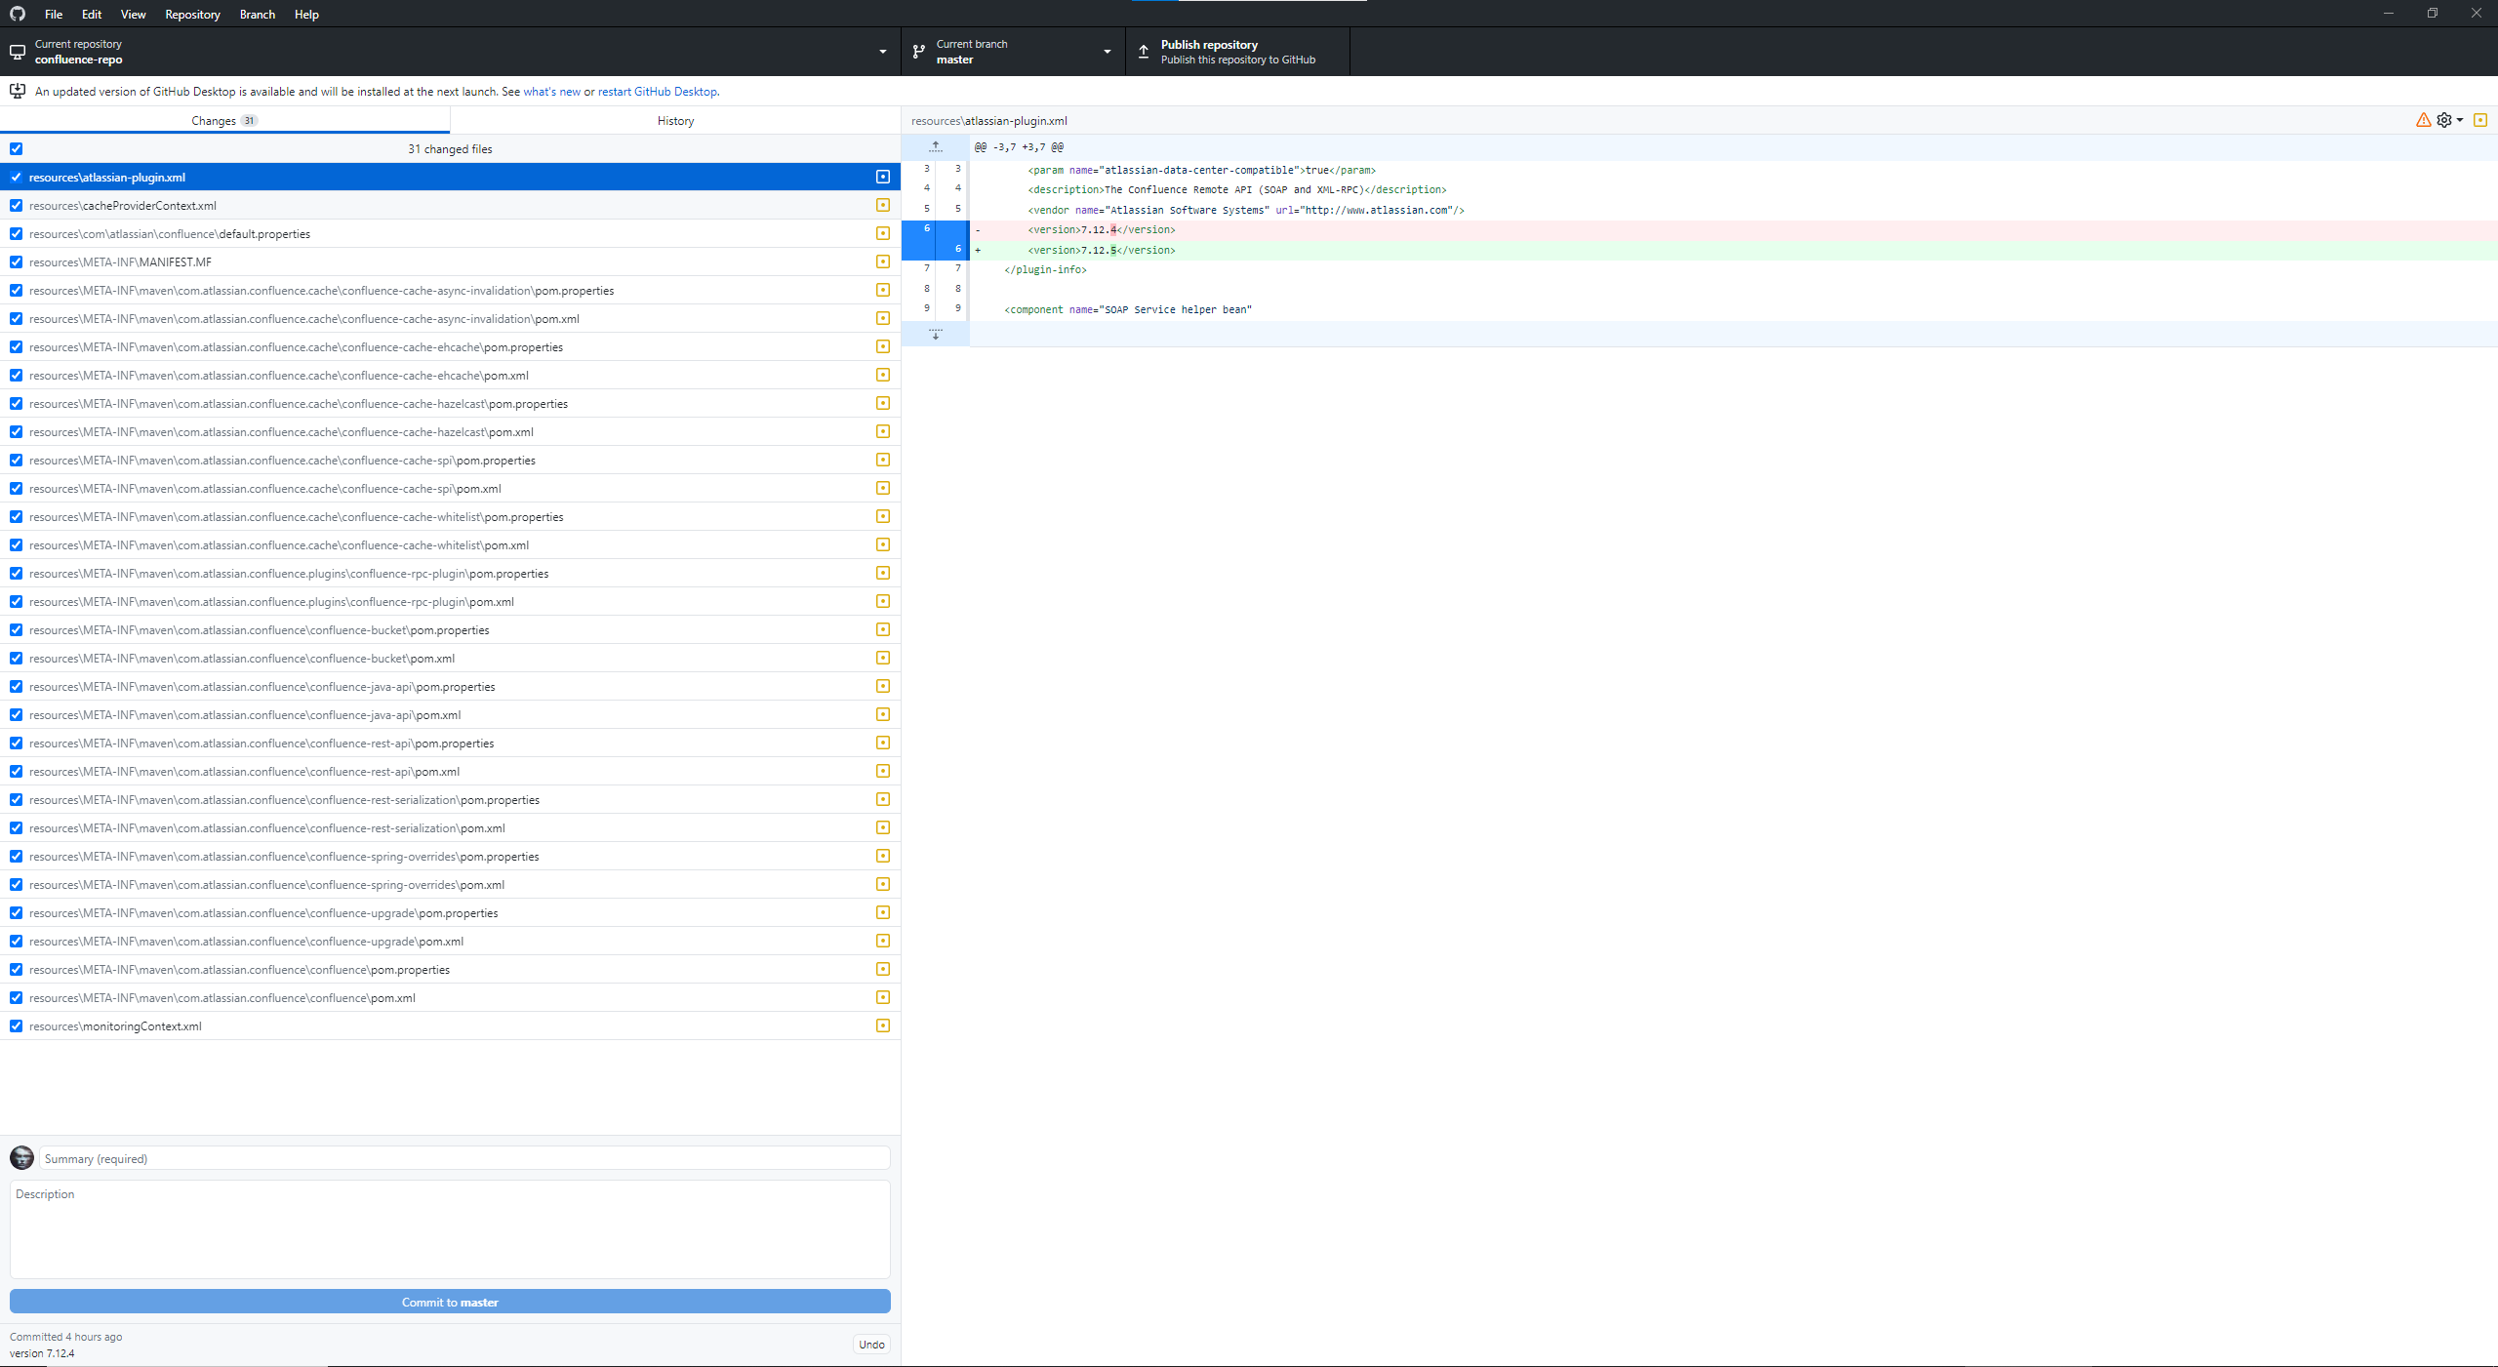The image size is (2498, 1367).
Task: Switch to the History tab
Action: pyautogui.click(x=675, y=120)
